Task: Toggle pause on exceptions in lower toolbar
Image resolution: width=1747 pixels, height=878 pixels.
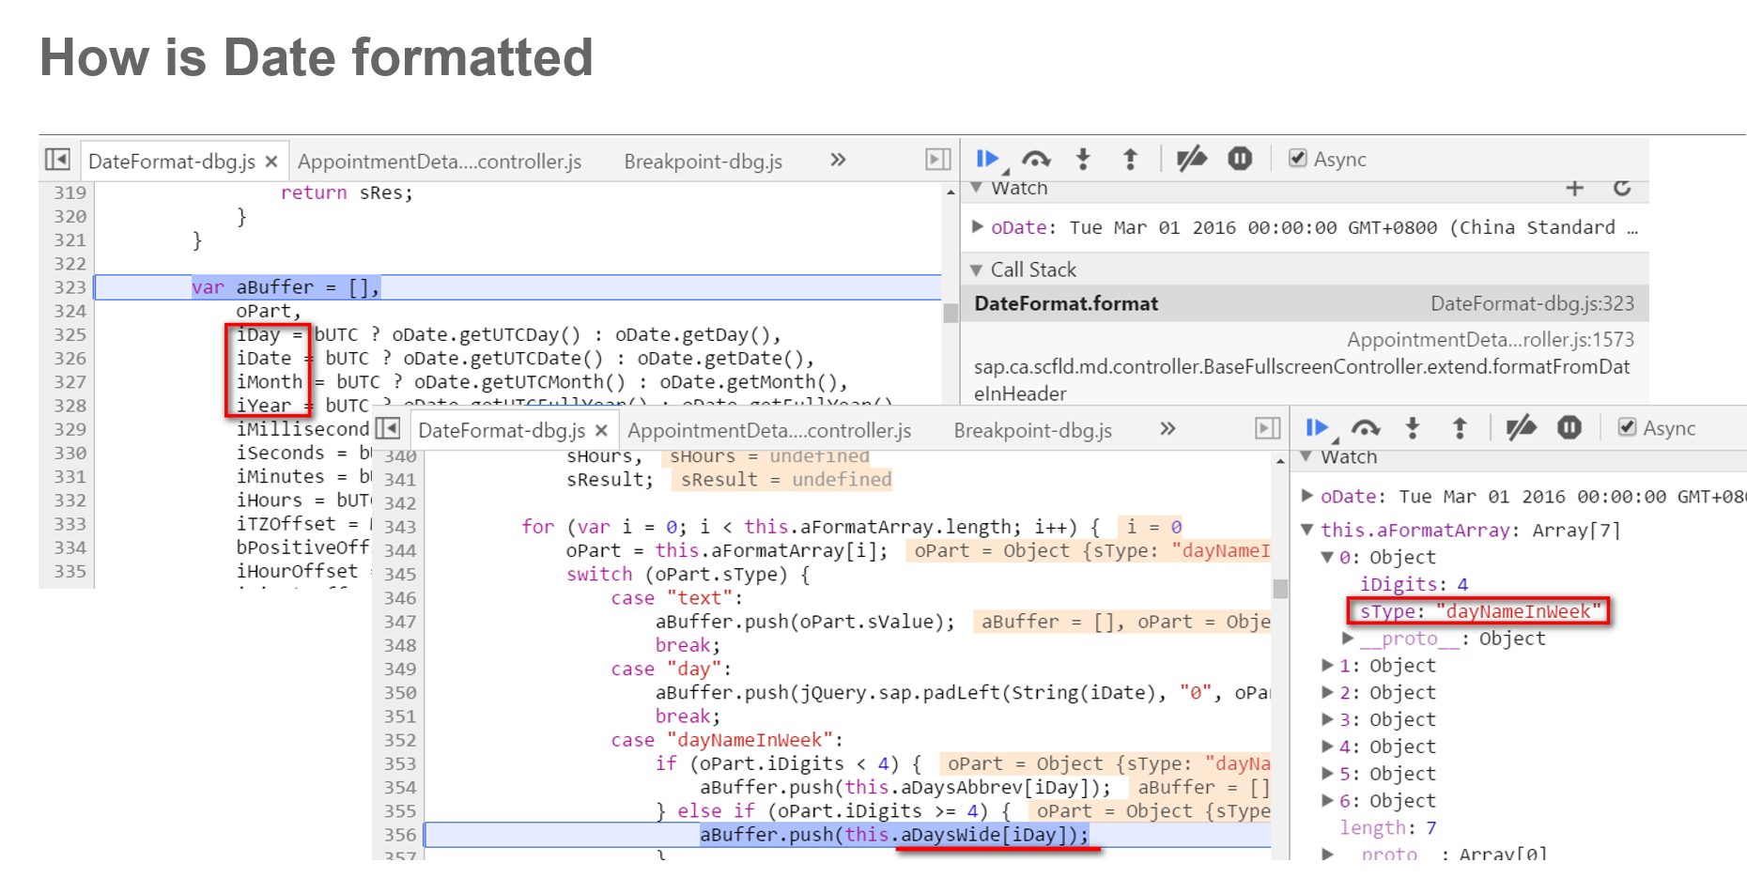Action: click(x=1569, y=428)
